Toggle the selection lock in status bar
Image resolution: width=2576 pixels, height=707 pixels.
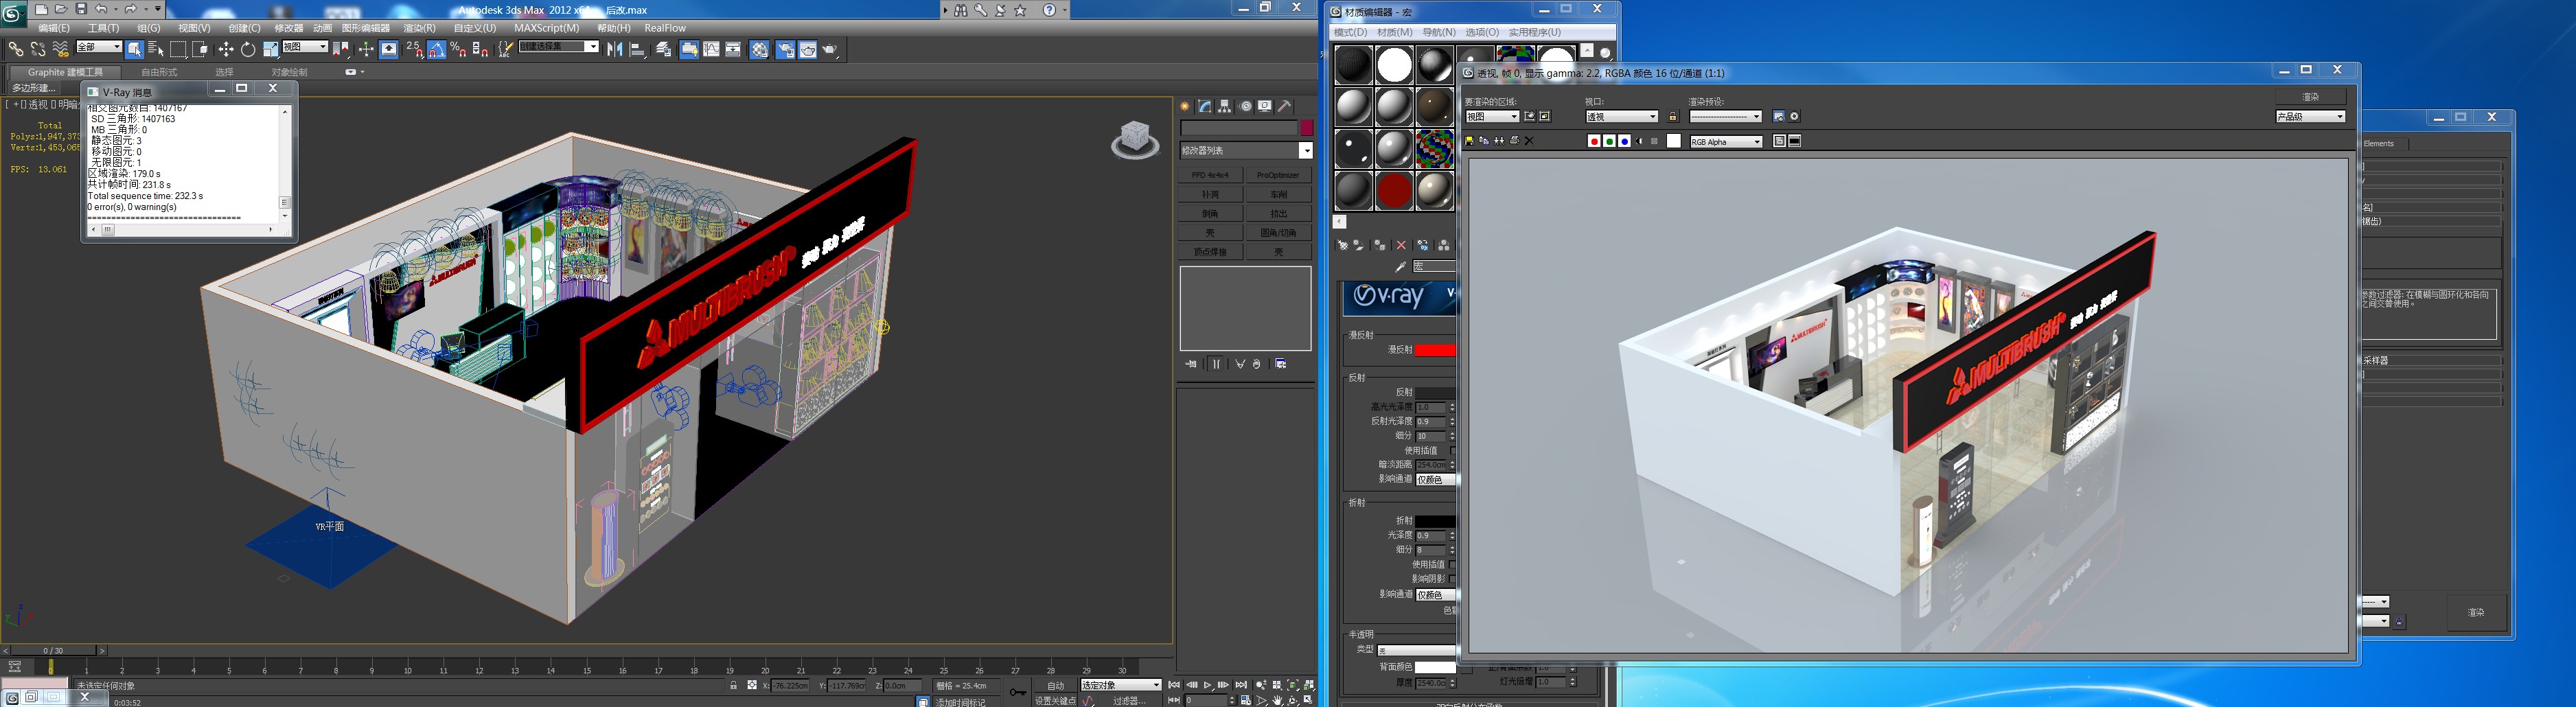734,685
